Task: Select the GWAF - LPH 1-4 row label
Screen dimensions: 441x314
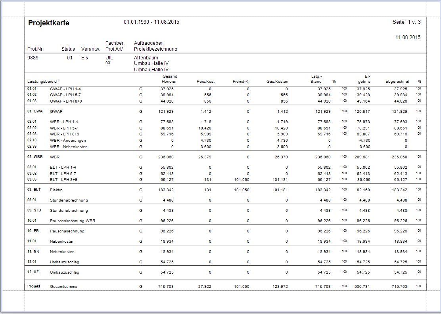Action: tap(65, 89)
